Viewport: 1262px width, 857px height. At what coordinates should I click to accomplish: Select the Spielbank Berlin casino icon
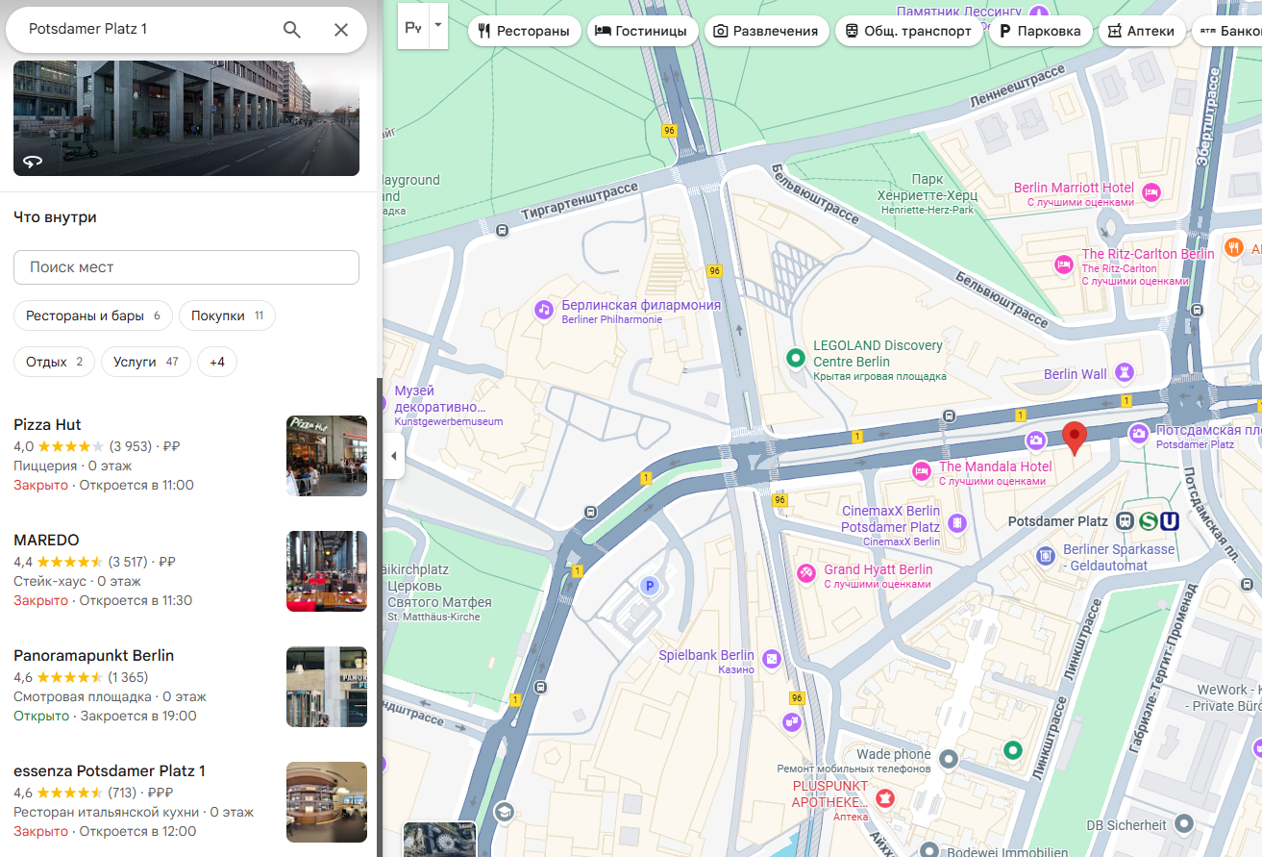[x=771, y=659]
